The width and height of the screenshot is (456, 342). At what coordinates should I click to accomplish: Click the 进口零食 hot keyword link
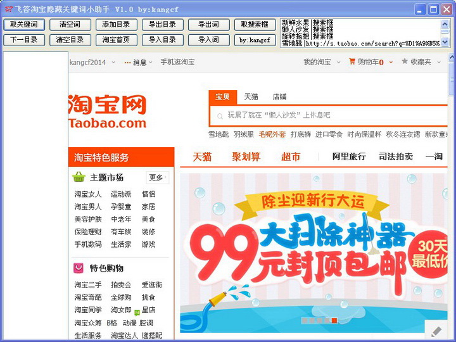329,134
